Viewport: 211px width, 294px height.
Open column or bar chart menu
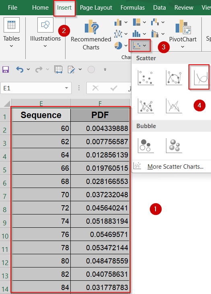121,22
